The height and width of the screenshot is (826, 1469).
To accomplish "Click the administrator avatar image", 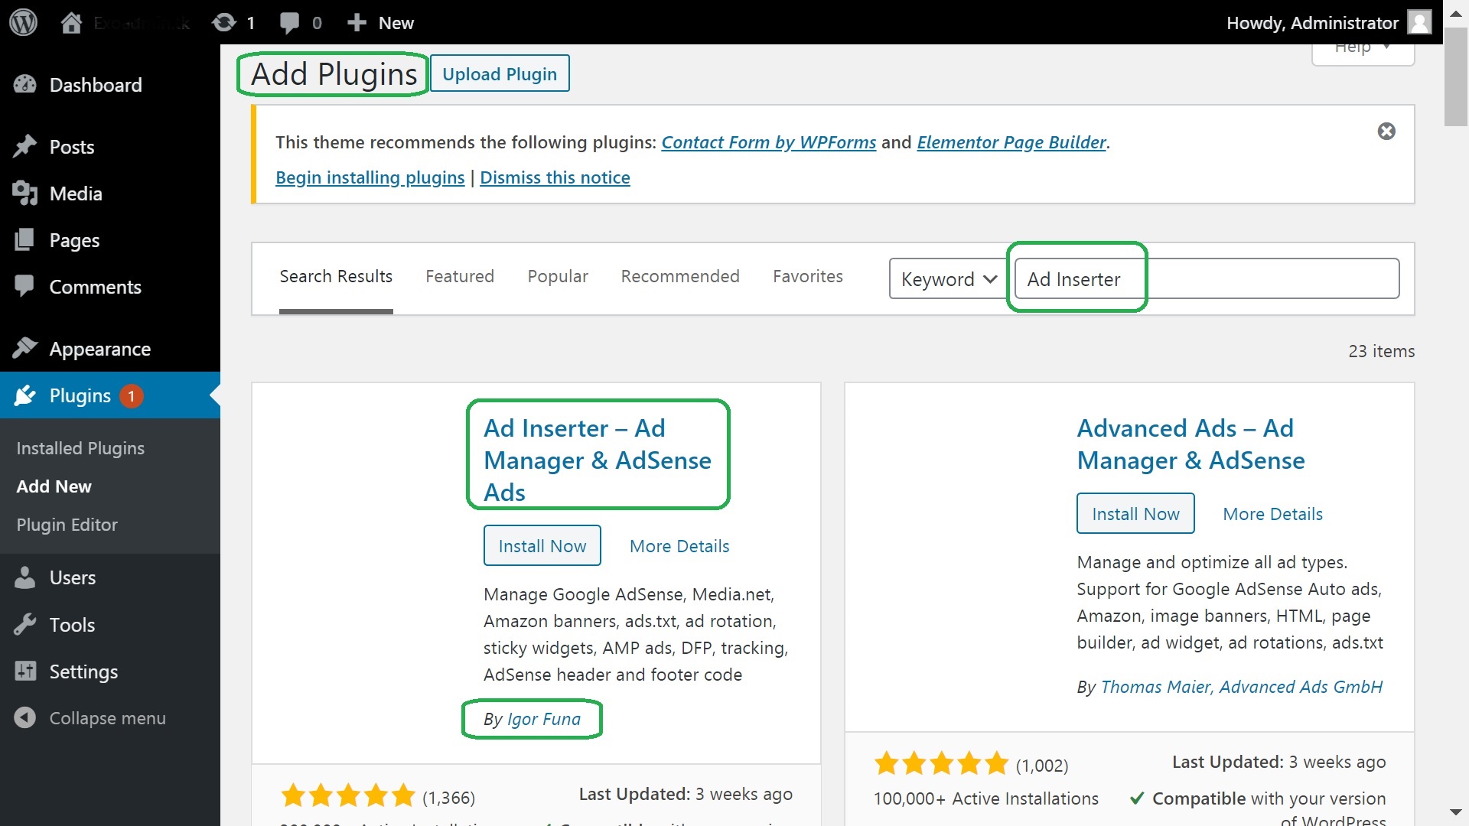I will click(x=1420, y=22).
